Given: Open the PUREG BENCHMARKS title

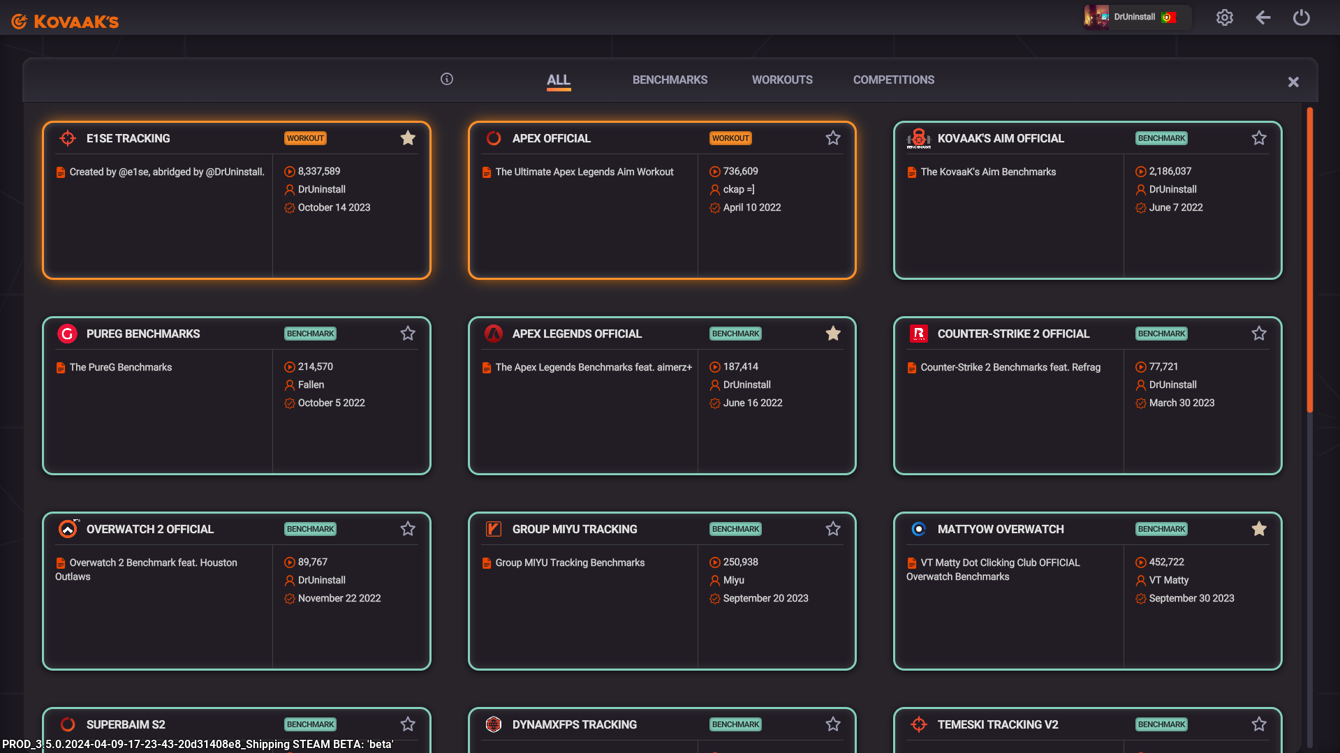Looking at the screenshot, I should 143,334.
